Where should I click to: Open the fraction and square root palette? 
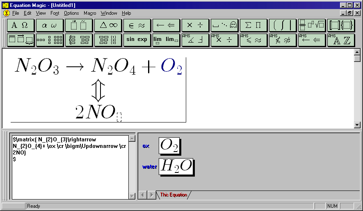point(312,25)
